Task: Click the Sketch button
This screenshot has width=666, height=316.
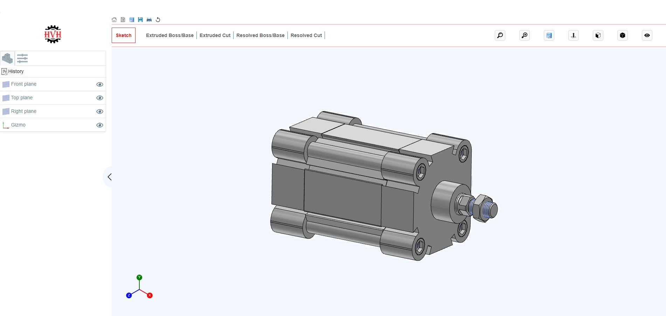Action: click(124, 35)
